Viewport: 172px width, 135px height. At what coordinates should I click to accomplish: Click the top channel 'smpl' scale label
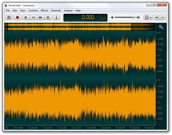coord(159,32)
